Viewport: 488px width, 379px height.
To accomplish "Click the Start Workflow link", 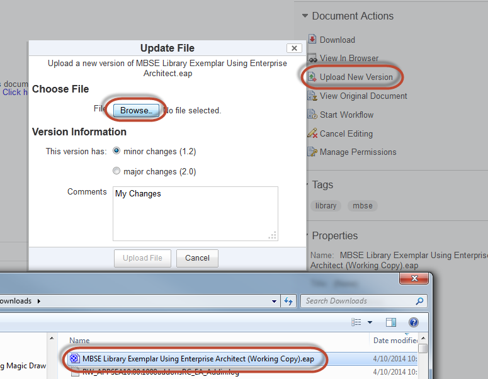I will coord(347,115).
